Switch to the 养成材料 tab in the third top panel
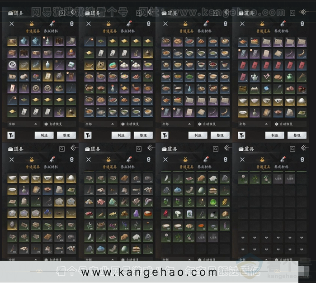Image resolution: width=316 pixels, height=283 pixels. [204, 31]
